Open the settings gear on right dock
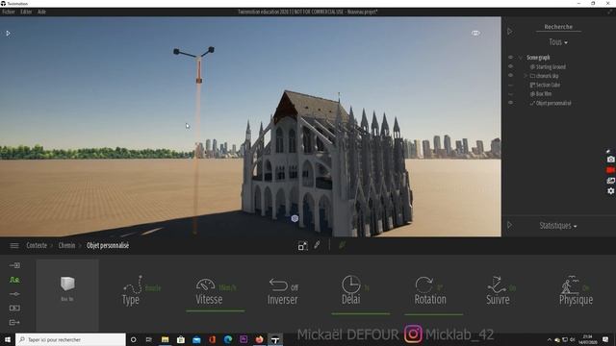This screenshot has width=616, height=346. point(610,191)
